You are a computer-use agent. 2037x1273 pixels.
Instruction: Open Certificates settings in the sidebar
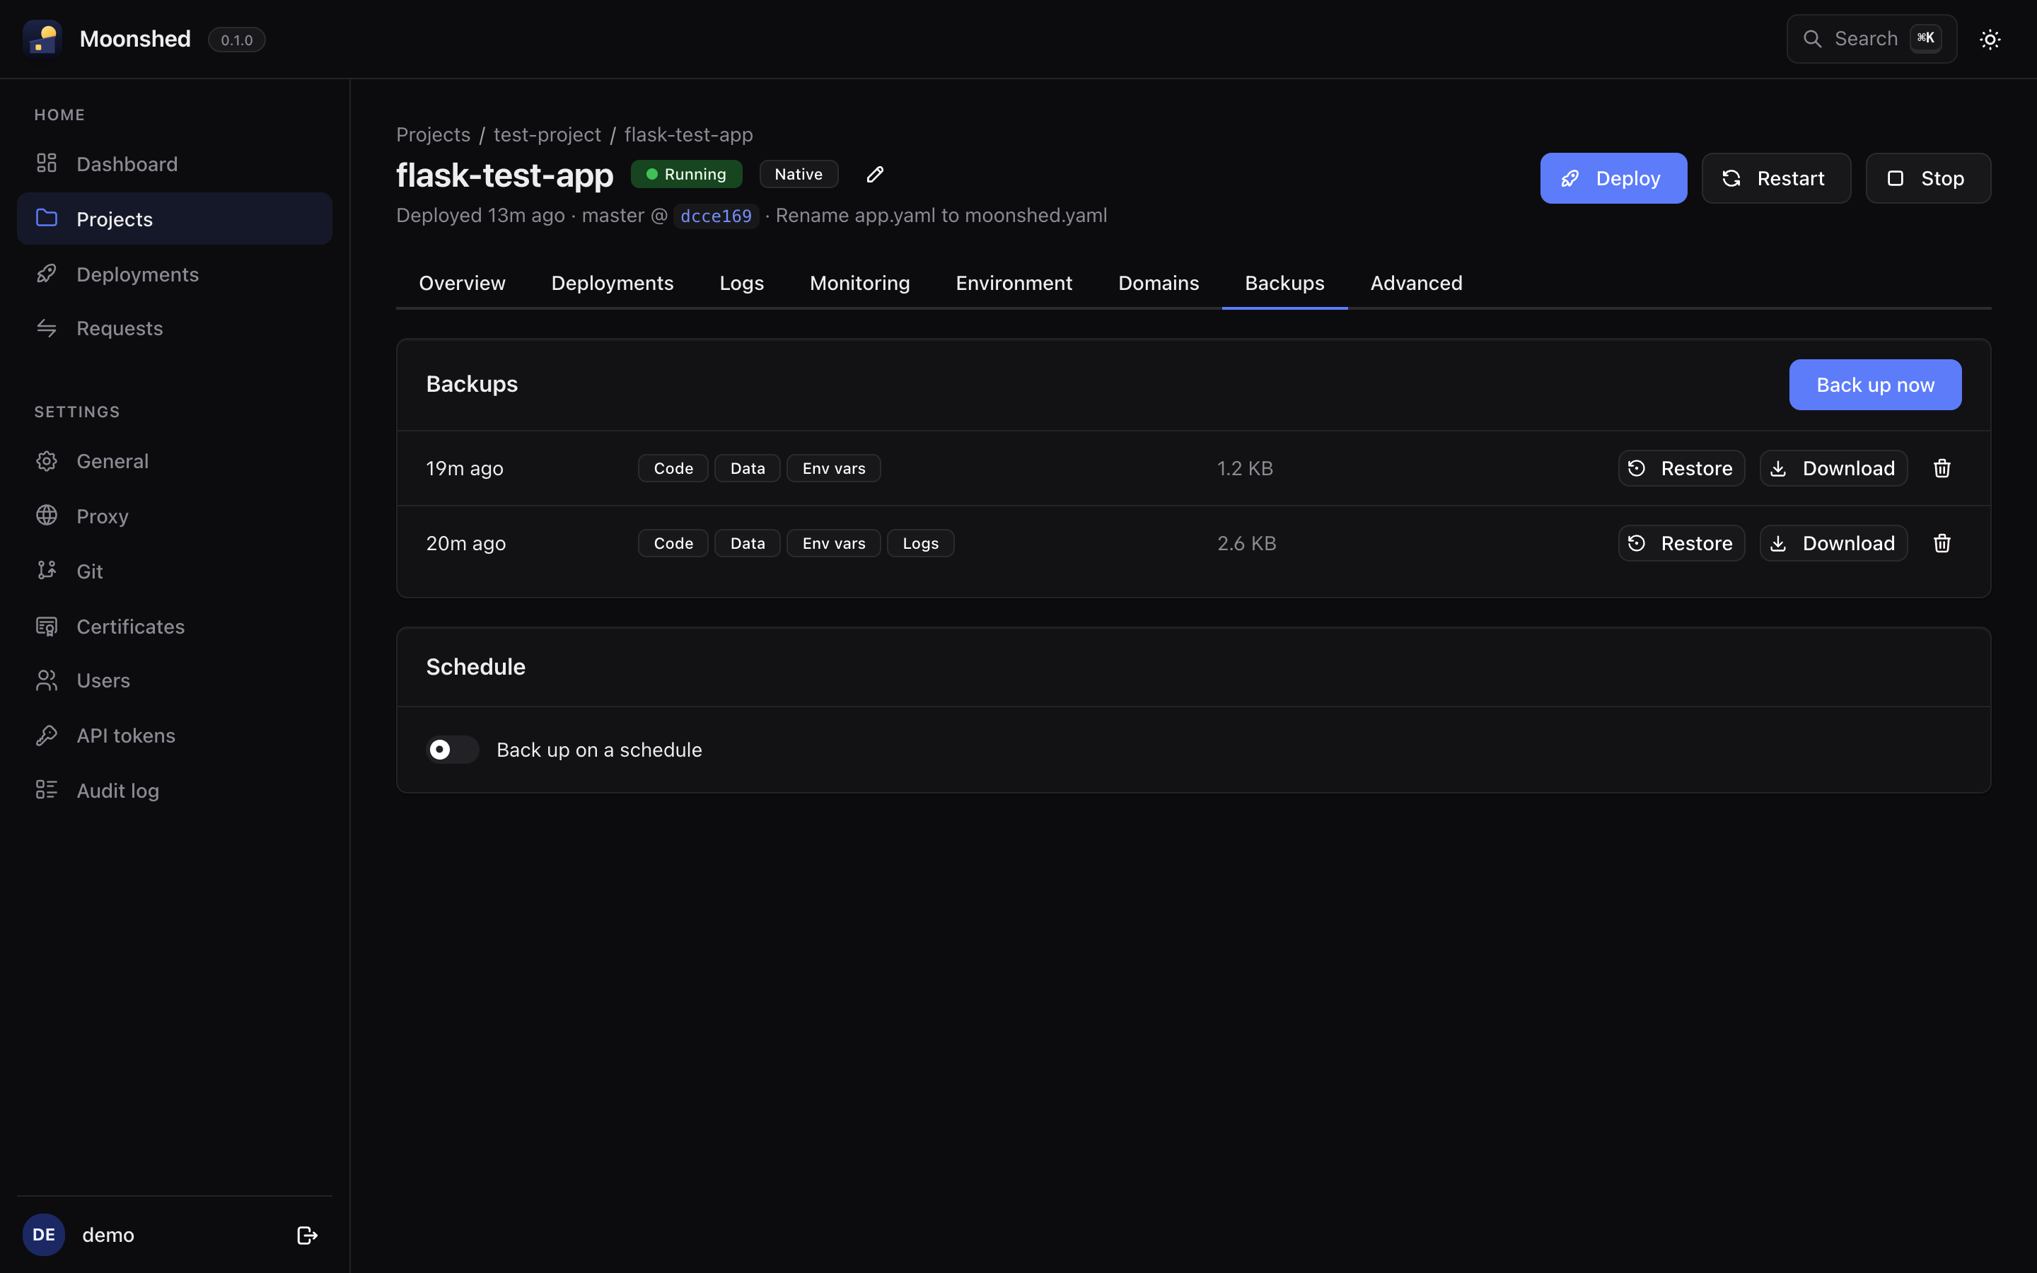pyautogui.click(x=174, y=627)
